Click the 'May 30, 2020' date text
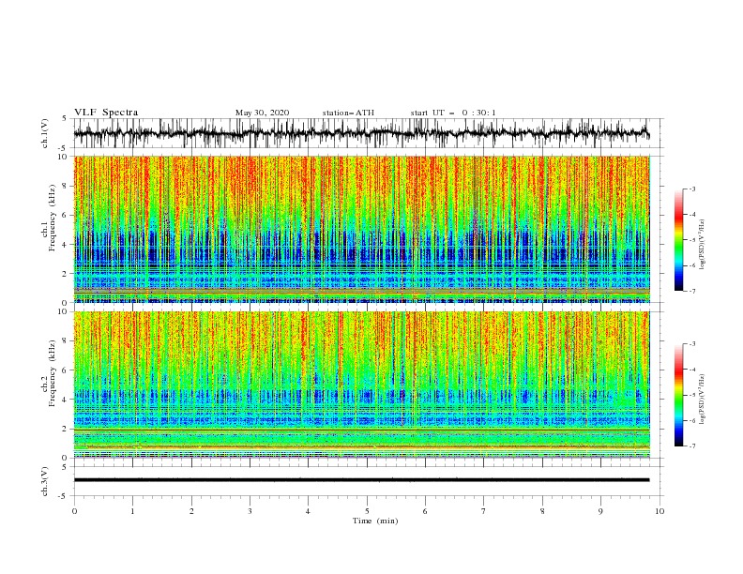 pos(262,113)
